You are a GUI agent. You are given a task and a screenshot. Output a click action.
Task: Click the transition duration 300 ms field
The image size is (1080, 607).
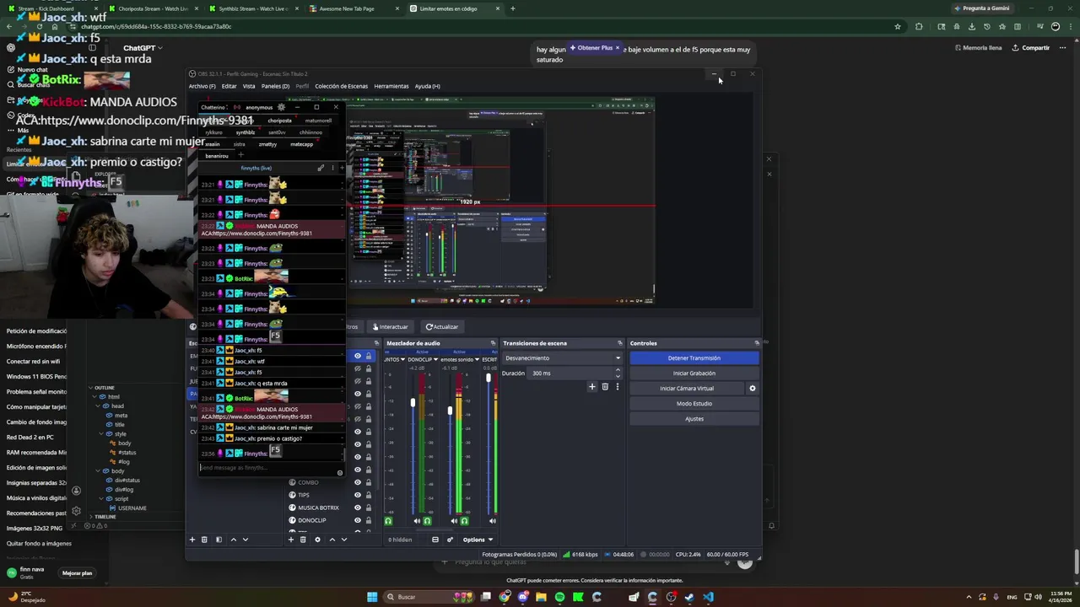pos(570,373)
